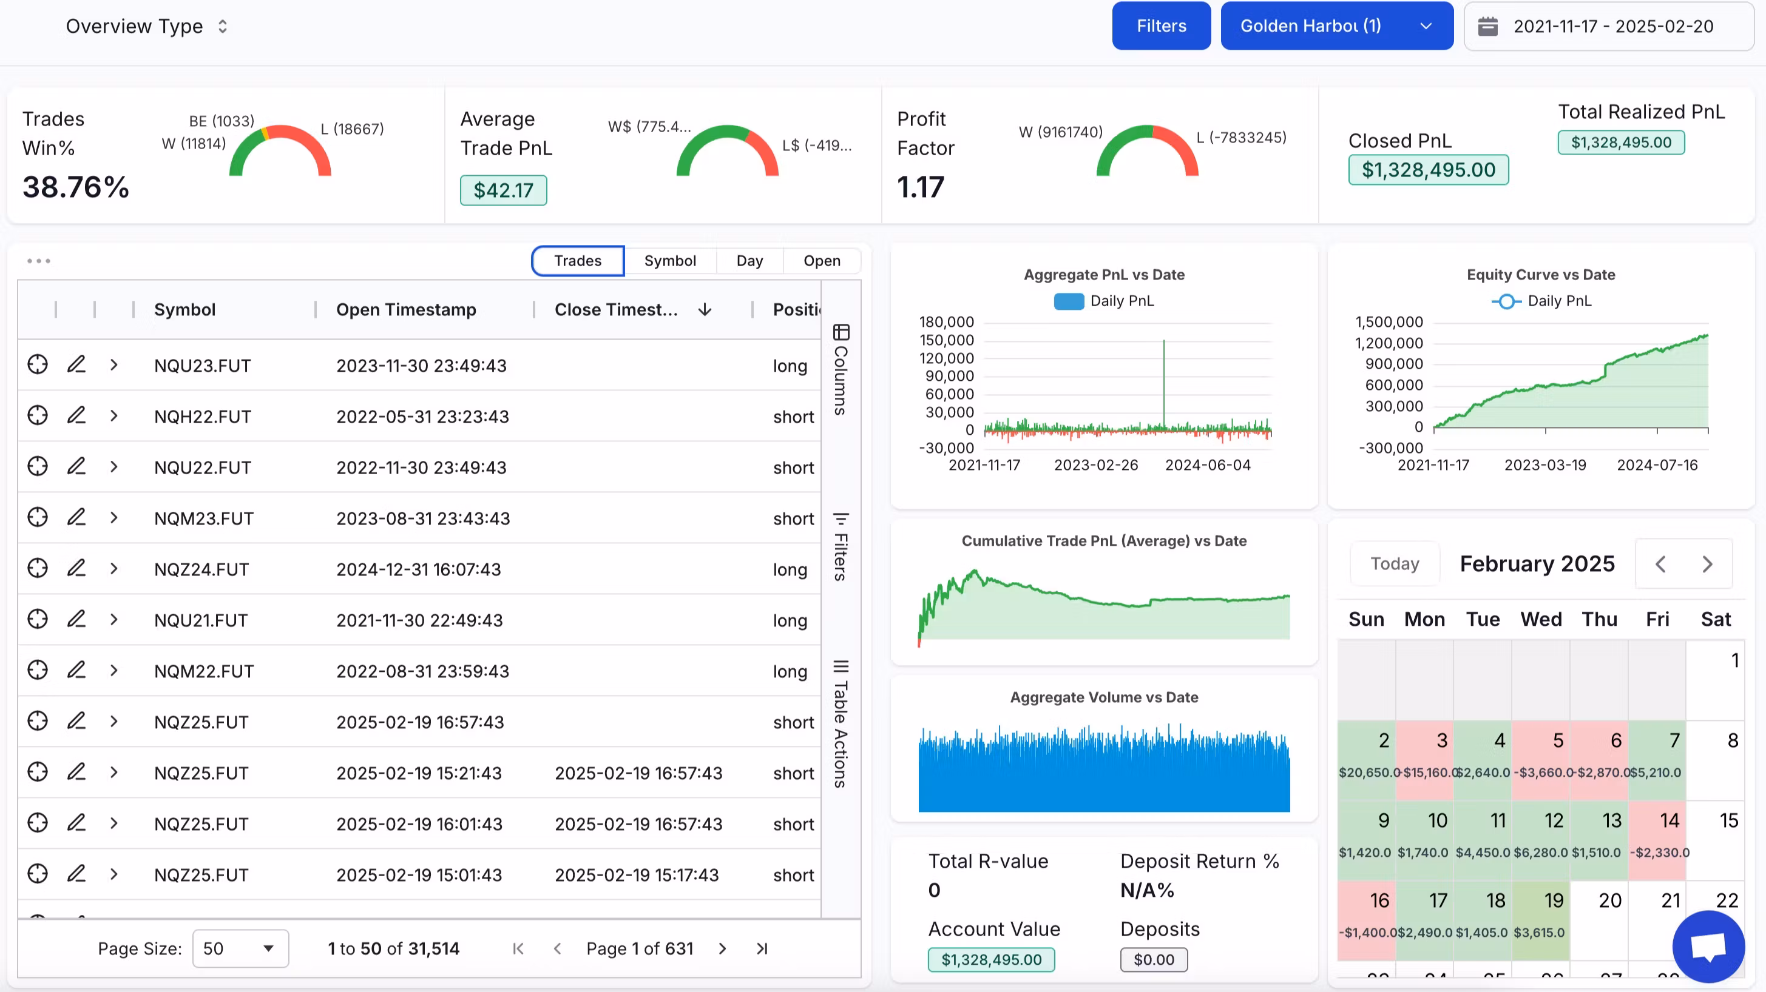The height and width of the screenshot is (992, 1766).
Task: Go to last page of trades
Action: (x=762, y=948)
